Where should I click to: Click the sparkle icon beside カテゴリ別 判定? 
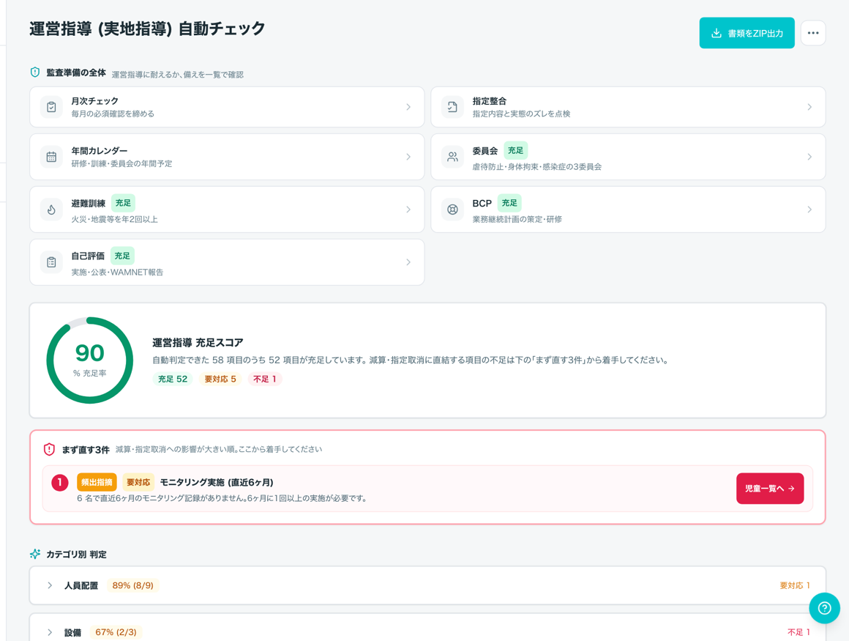click(x=35, y=554)
